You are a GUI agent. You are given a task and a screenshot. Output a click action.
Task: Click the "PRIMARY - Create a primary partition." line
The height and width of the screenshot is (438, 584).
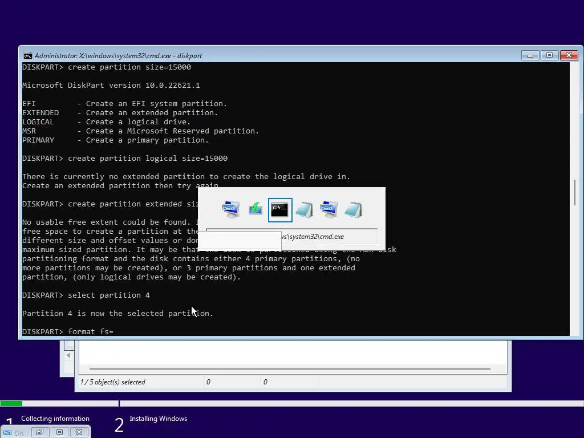click(115, 140)
